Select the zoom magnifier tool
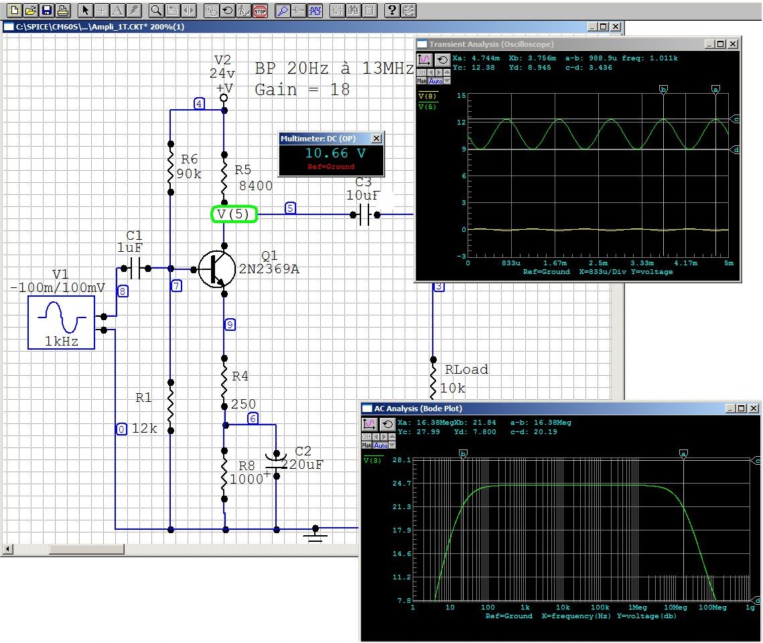 [155, 10]
